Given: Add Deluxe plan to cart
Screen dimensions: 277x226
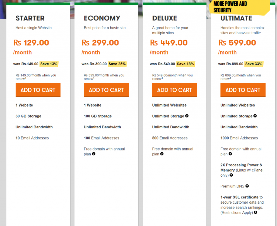Looking at the screenshot, I should click(174, 90).
